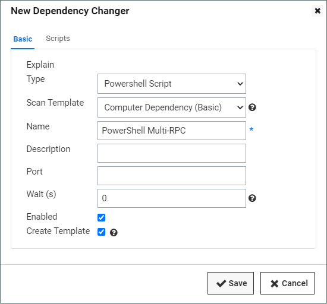The width and height of the screenshot is (327, 304).
Task: Open the Scan Template dropdown
Action: 172,107
